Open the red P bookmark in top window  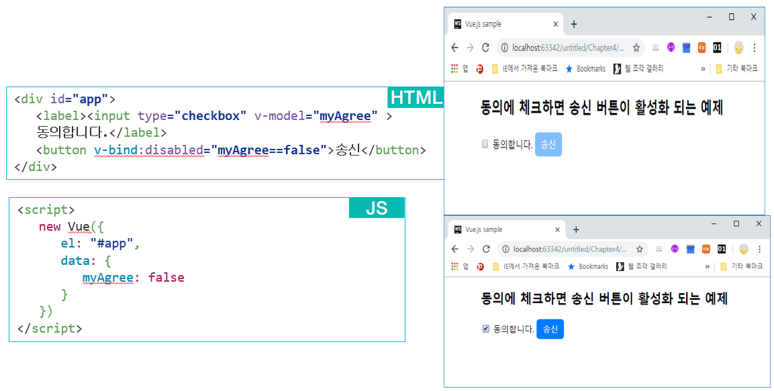coord(480,69)
